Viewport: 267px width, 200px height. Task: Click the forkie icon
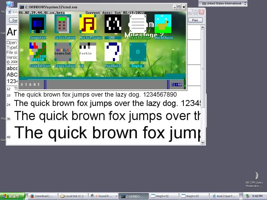coord(88,52)
